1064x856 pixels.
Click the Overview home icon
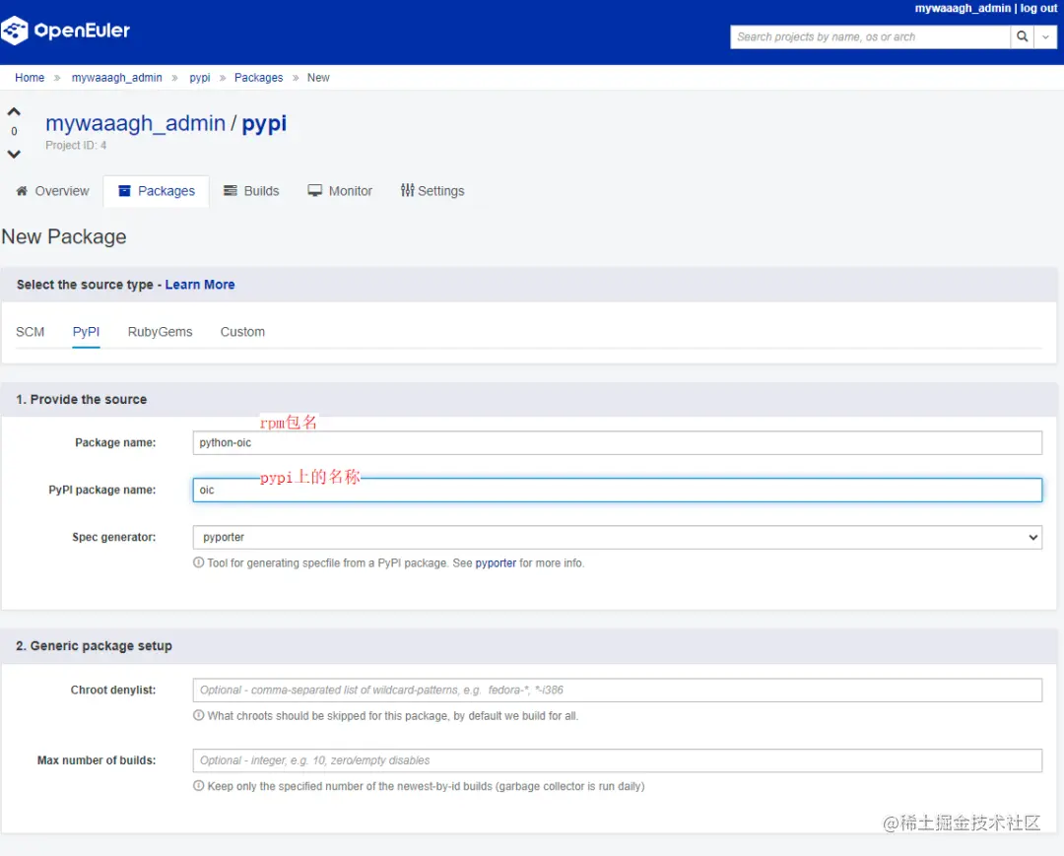[x=22, y=190]
